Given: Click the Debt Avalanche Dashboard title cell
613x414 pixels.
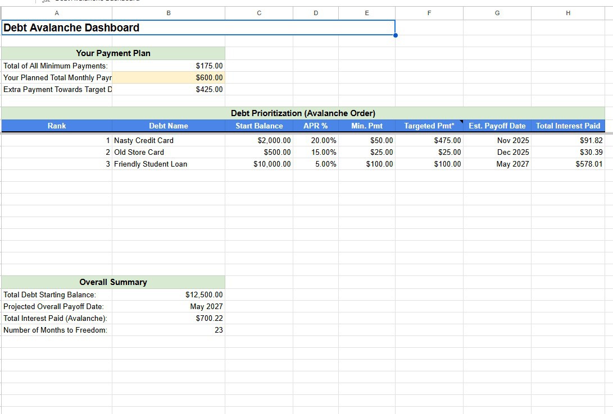Looking at the screenshot, I should (x=198, y=27).
